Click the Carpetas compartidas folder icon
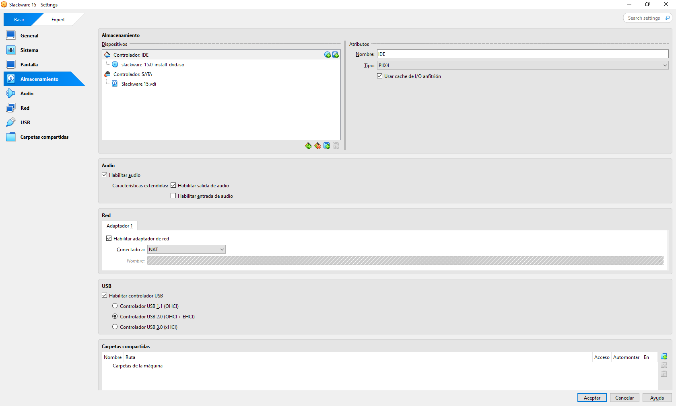 (11, 137)
